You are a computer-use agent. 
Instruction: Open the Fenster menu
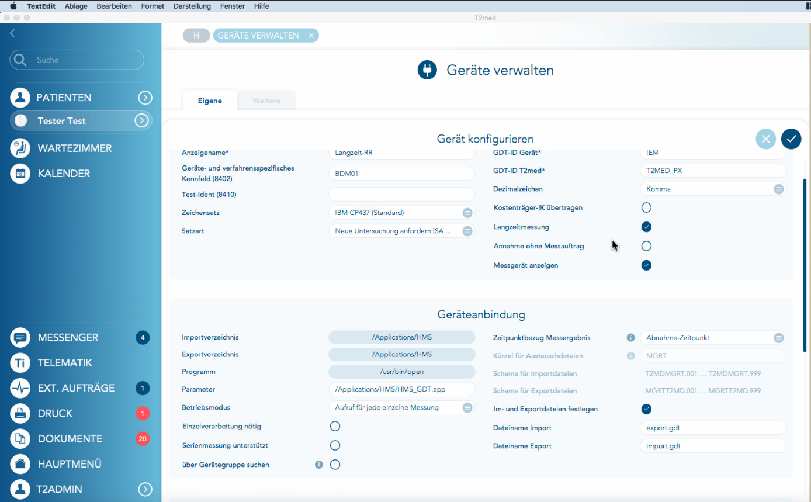pyautogui.click(x=233, y=6)
